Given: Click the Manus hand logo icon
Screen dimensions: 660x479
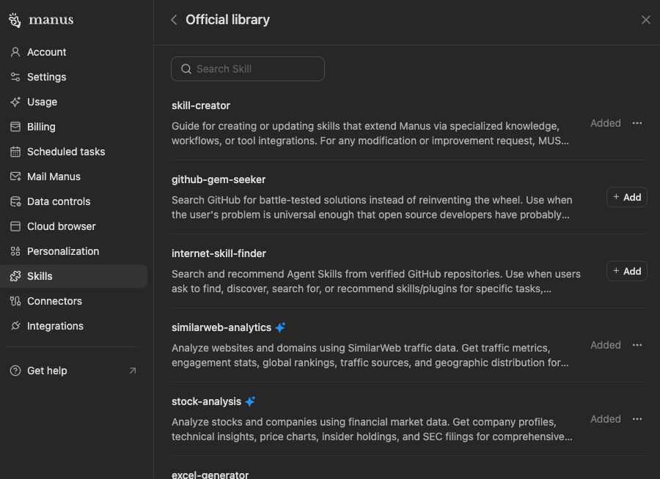Looking at the screenshot, I should tap(15, 20).
